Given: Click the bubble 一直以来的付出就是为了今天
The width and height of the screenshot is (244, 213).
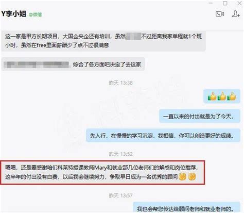Looking at the screenshot, I should [200, 116].
